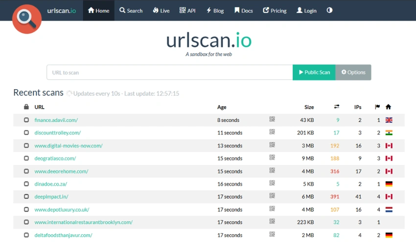Go to the Live feed
The height and width of the screenshot is (242, 416).
tap(161, 11)
